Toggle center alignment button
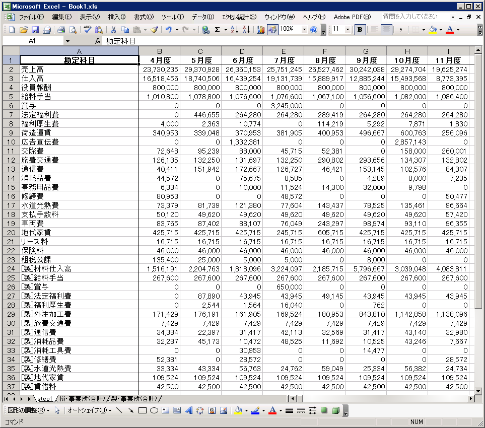This screenshot has width=485, height=428. [x=386, y=30]
